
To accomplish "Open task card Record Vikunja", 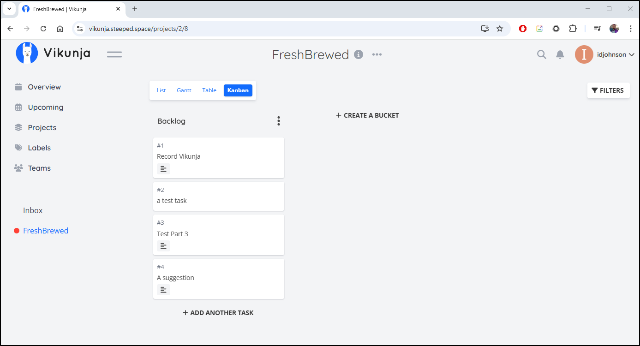I will [x=219, y=157].
